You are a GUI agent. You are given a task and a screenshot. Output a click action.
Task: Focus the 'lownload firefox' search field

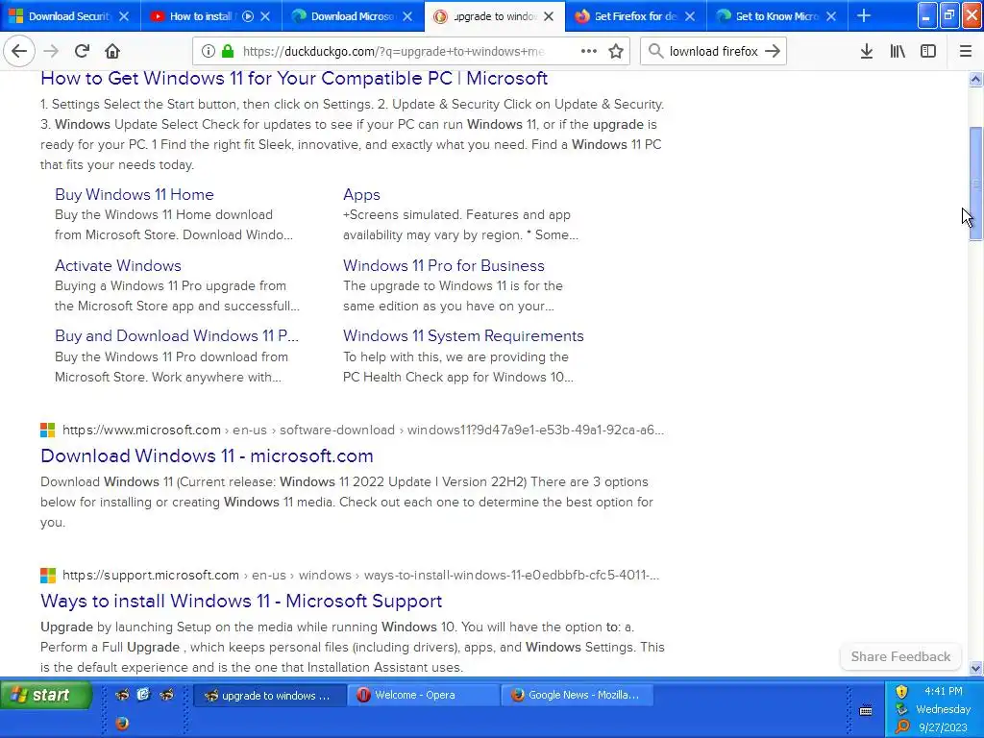pyautogui.click(x=714, y=52)
